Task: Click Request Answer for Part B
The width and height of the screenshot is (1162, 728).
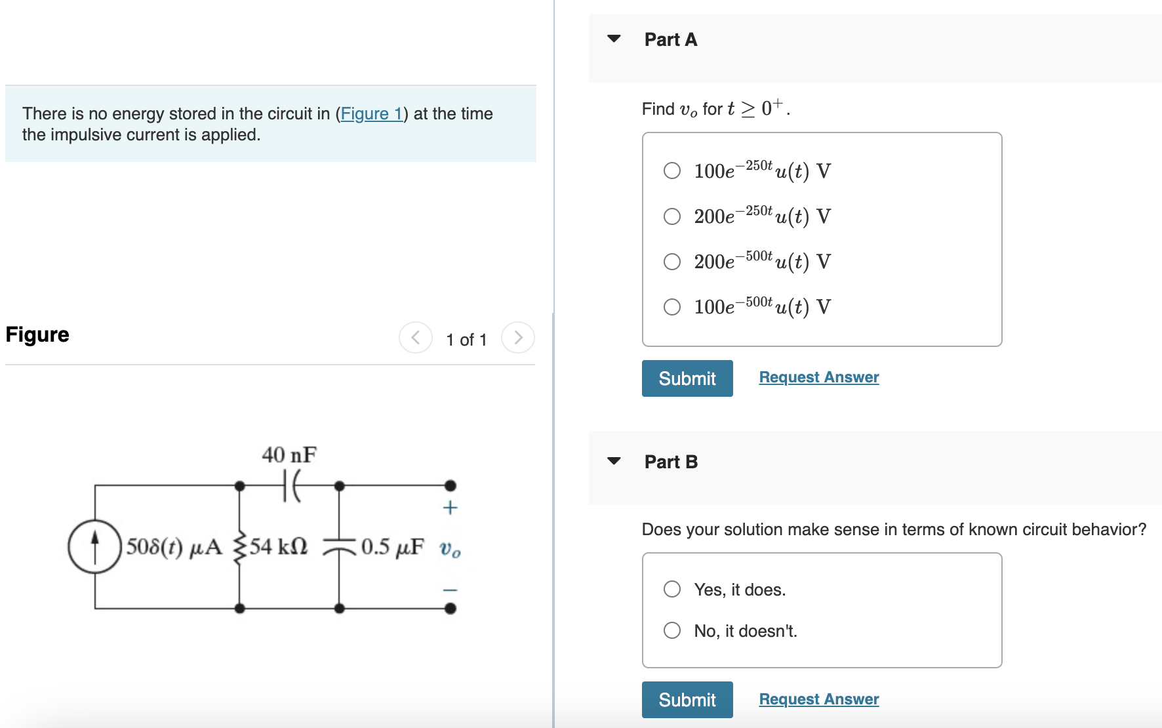Action: click(x=818, y=698)
